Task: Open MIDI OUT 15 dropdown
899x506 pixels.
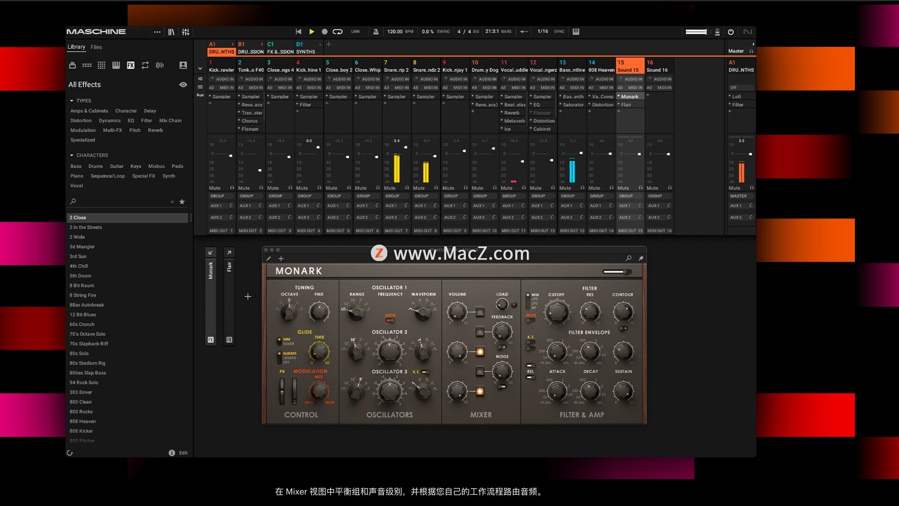Action: click(630, 231)
